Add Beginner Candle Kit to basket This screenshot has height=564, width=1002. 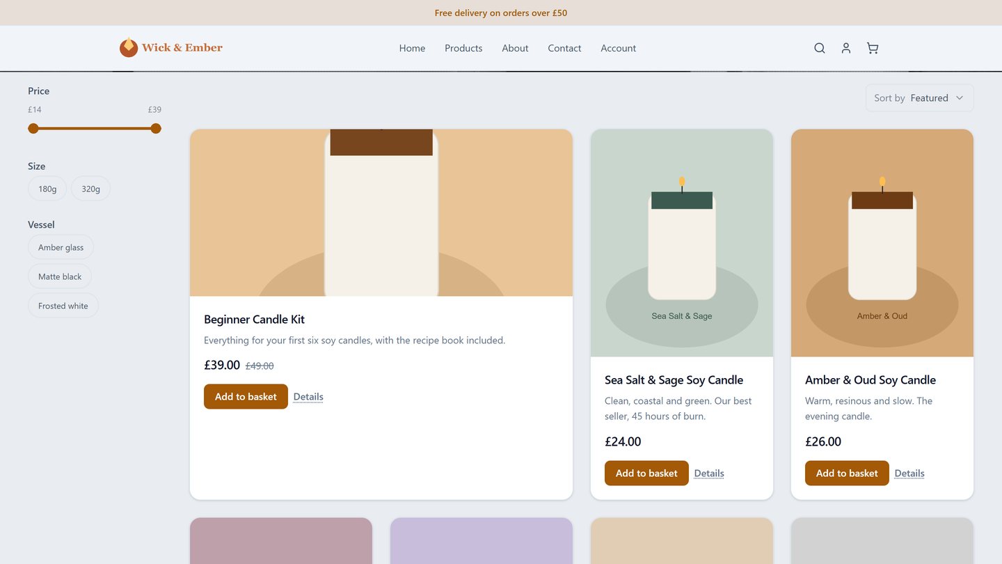coord(246,397)
